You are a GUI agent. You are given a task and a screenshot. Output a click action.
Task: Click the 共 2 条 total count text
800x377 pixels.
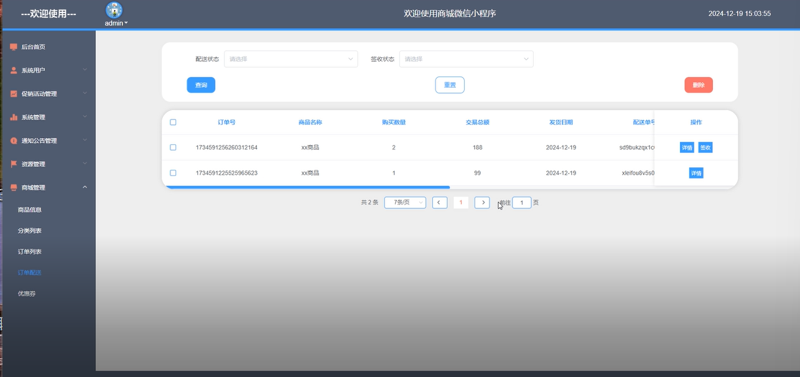370,202
